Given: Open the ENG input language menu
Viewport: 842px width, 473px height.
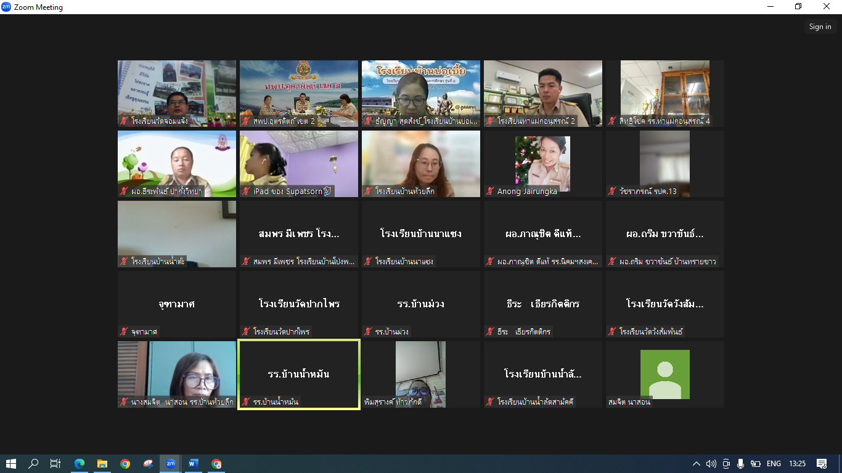Looking at the screenshot, I should 774,464.
